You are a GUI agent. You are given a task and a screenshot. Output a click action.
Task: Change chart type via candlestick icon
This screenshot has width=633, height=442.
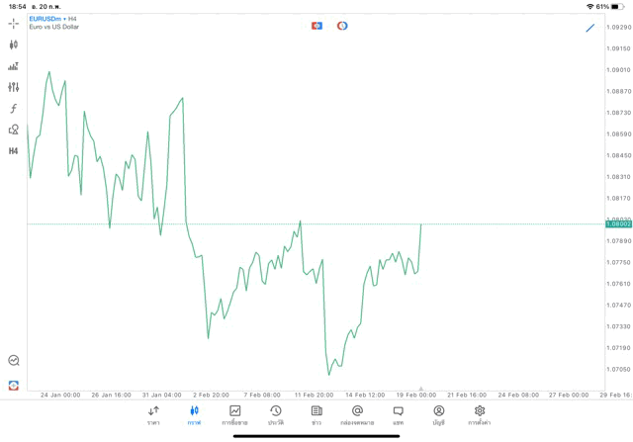[13, 44]
